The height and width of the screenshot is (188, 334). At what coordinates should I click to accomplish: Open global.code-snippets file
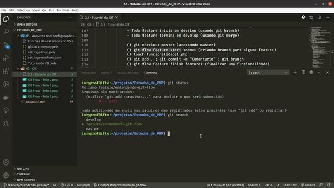click(x=43, y=46)
